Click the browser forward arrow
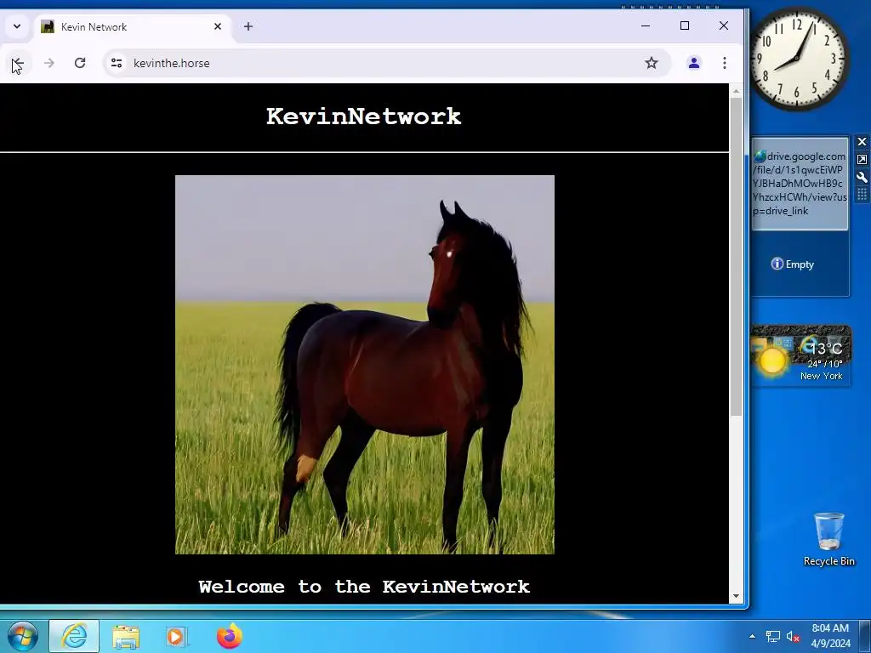Image resolution: width=871 pixels, height=653 pixels. pyautogui.click(x=48, y=63)
